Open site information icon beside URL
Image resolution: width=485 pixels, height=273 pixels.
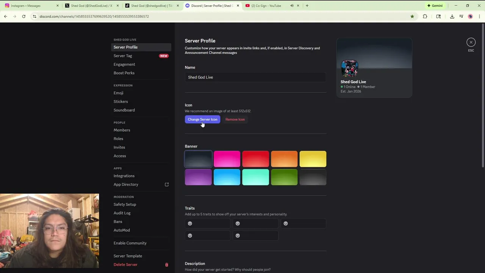(x=34, y=16)
